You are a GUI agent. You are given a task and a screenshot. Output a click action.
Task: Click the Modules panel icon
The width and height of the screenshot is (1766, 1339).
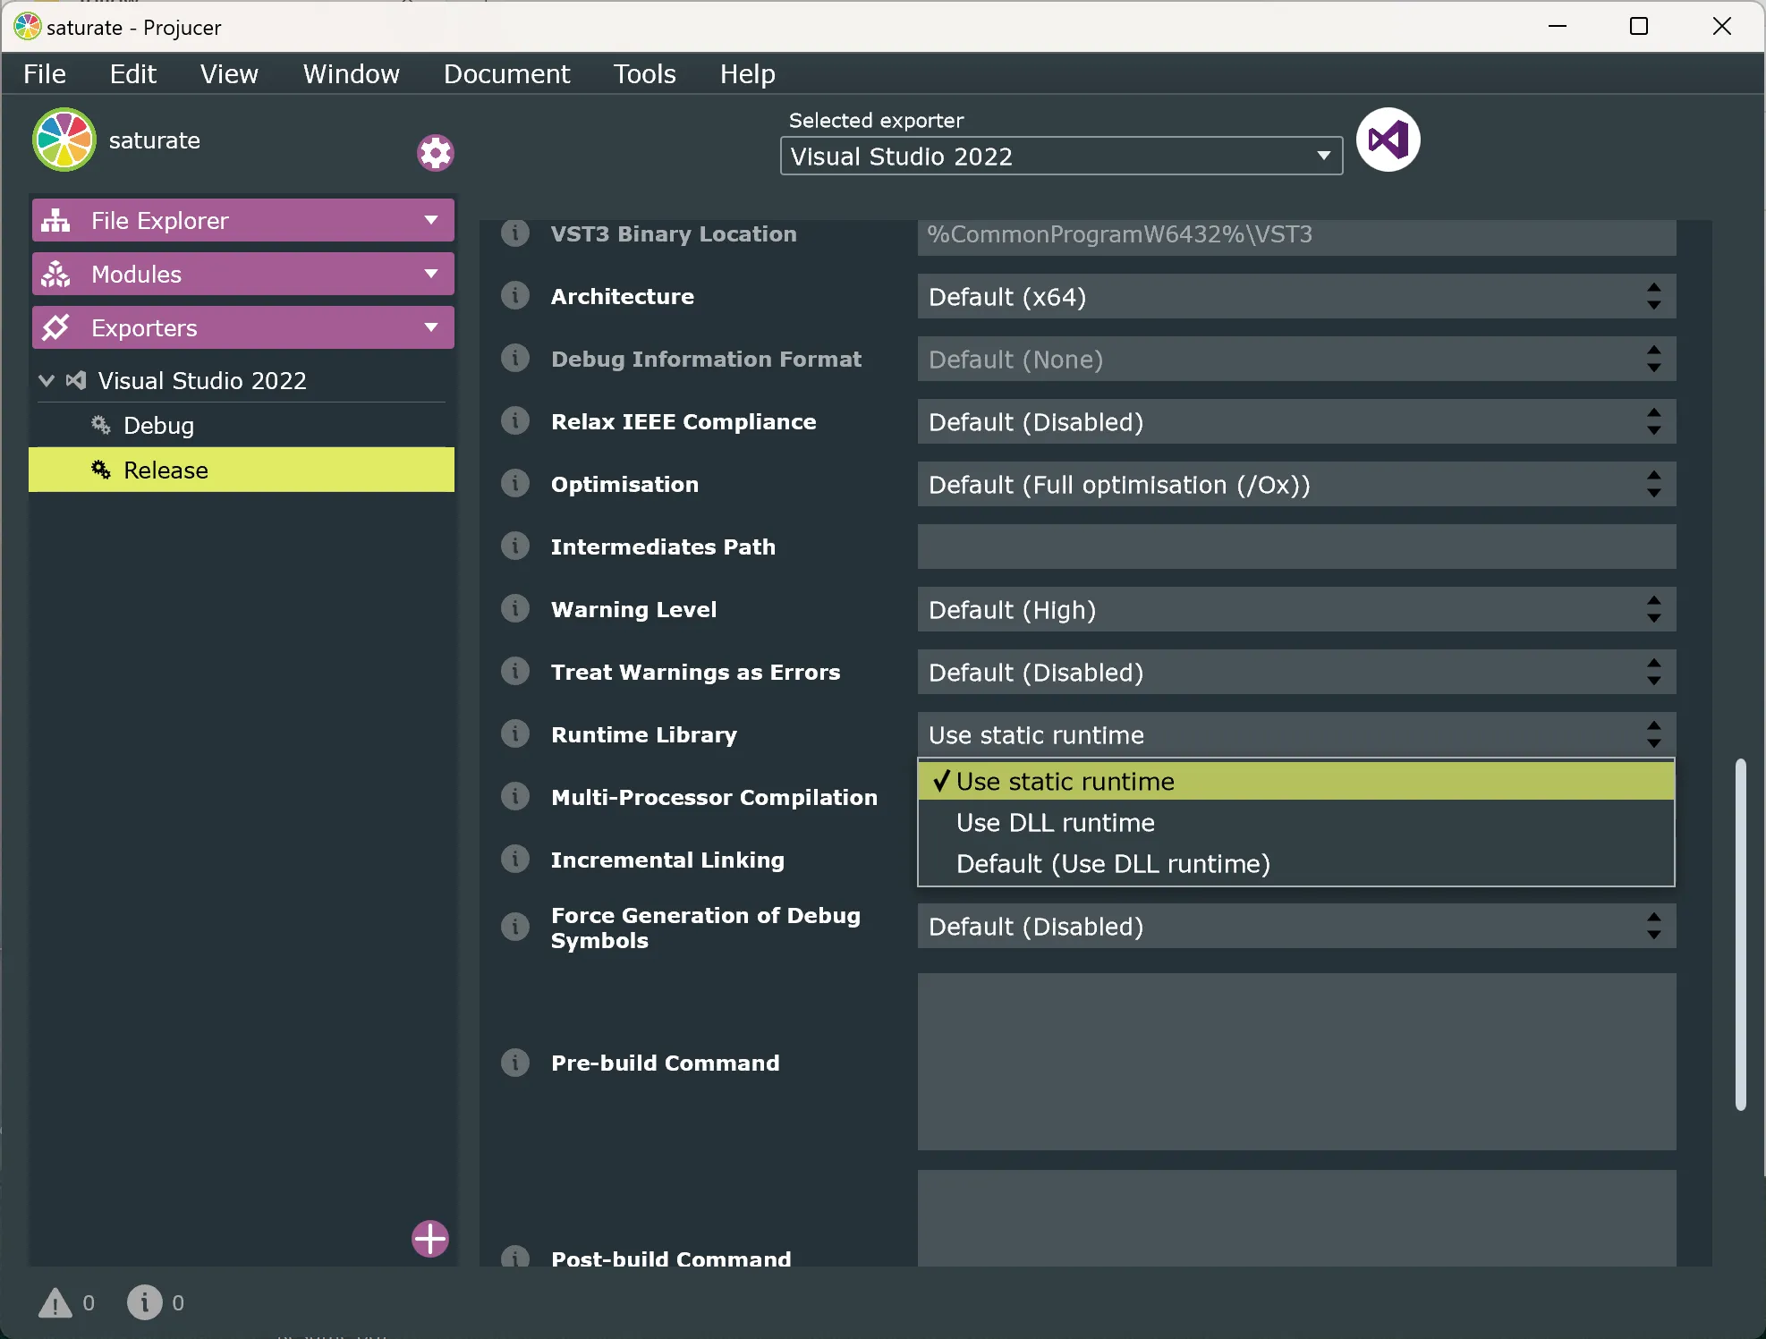click(x=55, y=274)
